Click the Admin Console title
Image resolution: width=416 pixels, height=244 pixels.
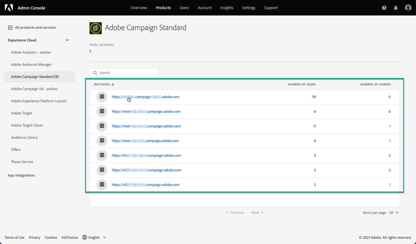[x=31, y=8]
